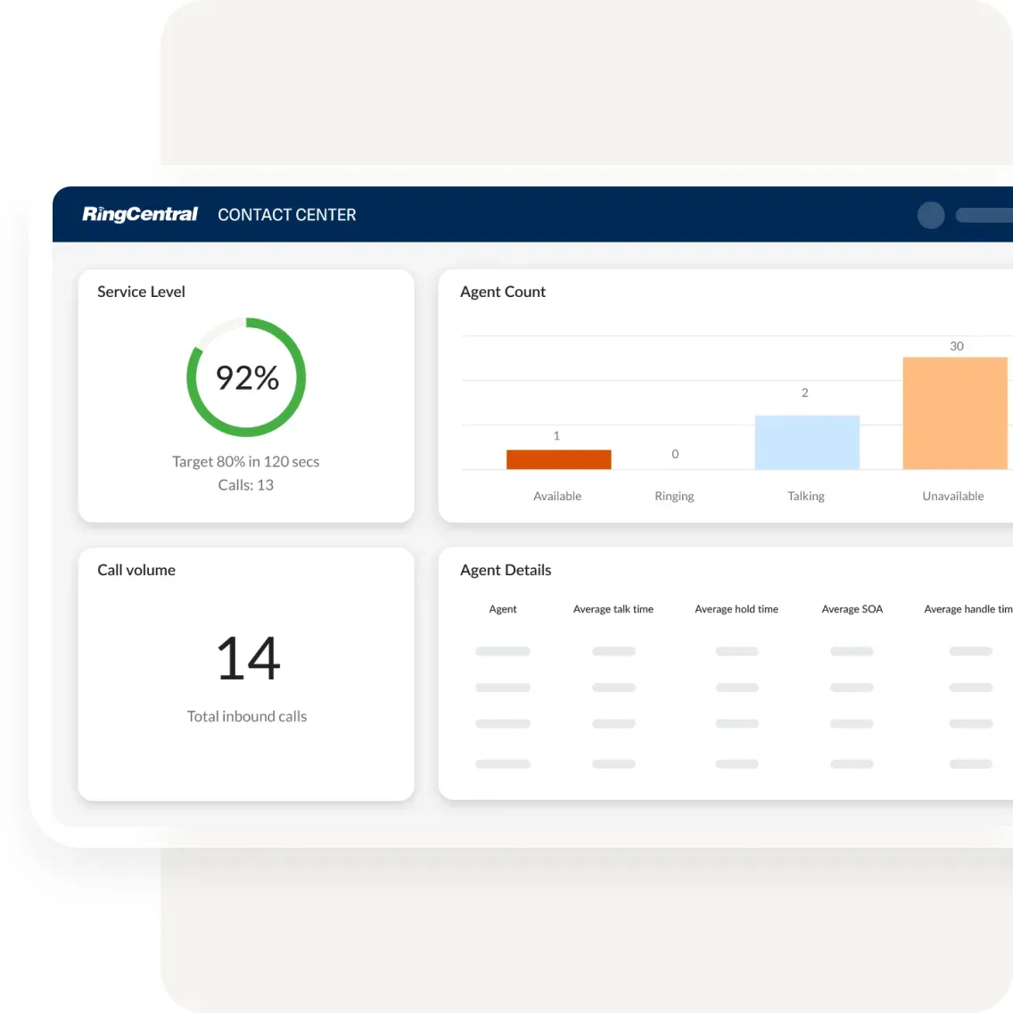Click the 'Target 80% in 120 secs' text
The width and height of the screenshot is (1013, 1013).
point(245,461)
